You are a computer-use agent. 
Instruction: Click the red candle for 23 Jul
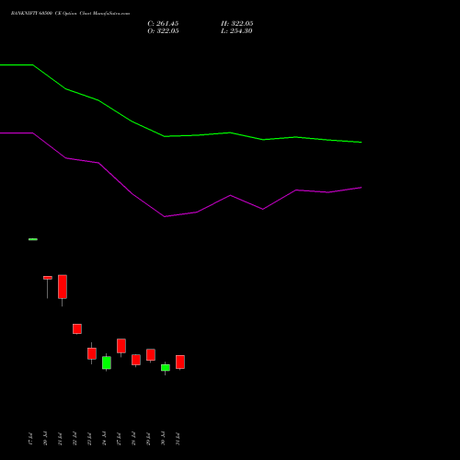tap(92, 353)
